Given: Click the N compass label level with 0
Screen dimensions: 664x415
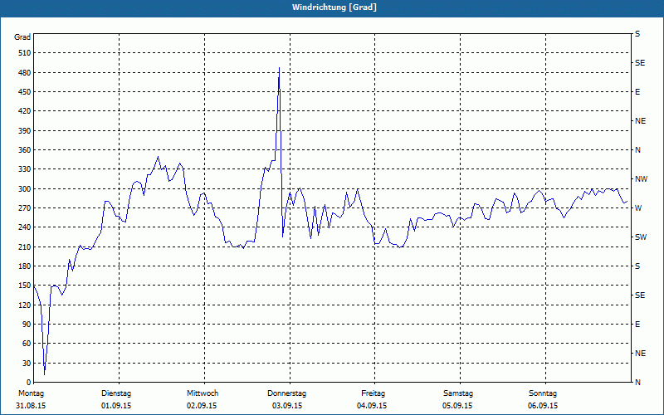Looking at the screenshot, I should point(637,383).
